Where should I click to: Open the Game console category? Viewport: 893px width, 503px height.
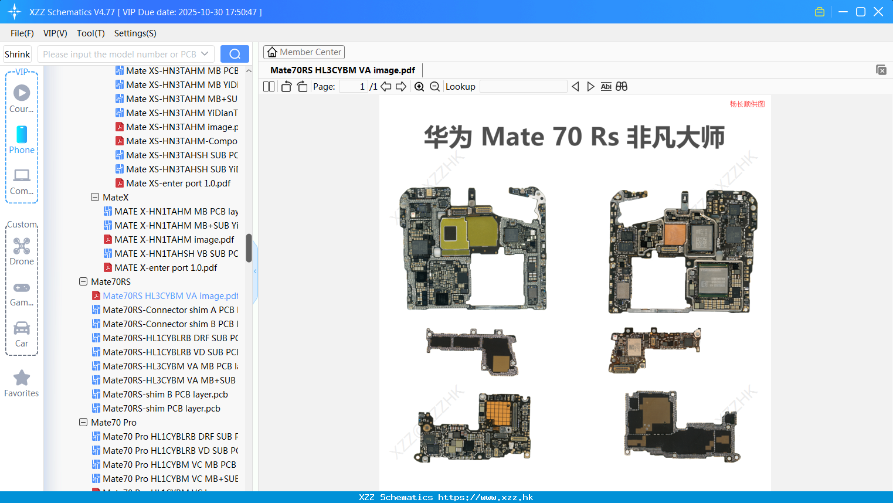[22, 293]
